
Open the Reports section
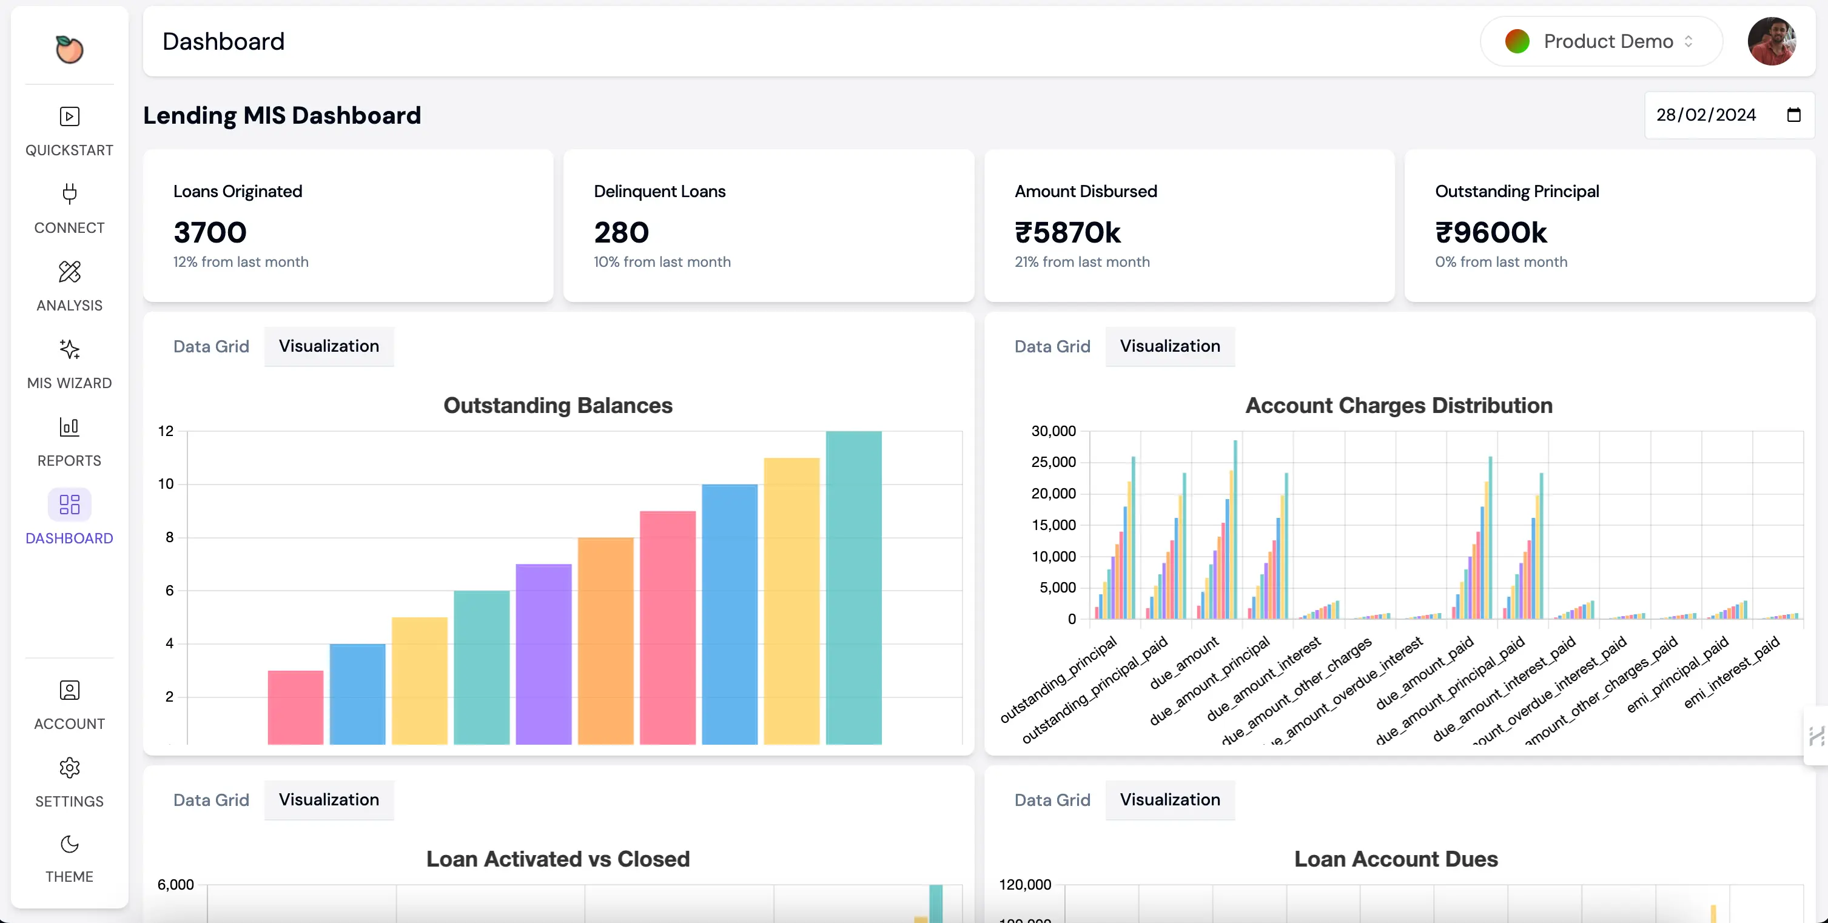(68, 441)
